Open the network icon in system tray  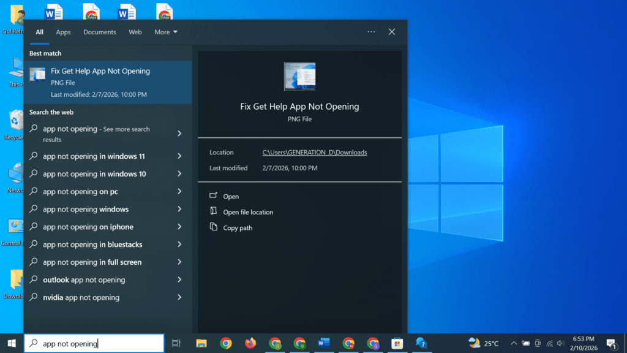click(549, 343)
